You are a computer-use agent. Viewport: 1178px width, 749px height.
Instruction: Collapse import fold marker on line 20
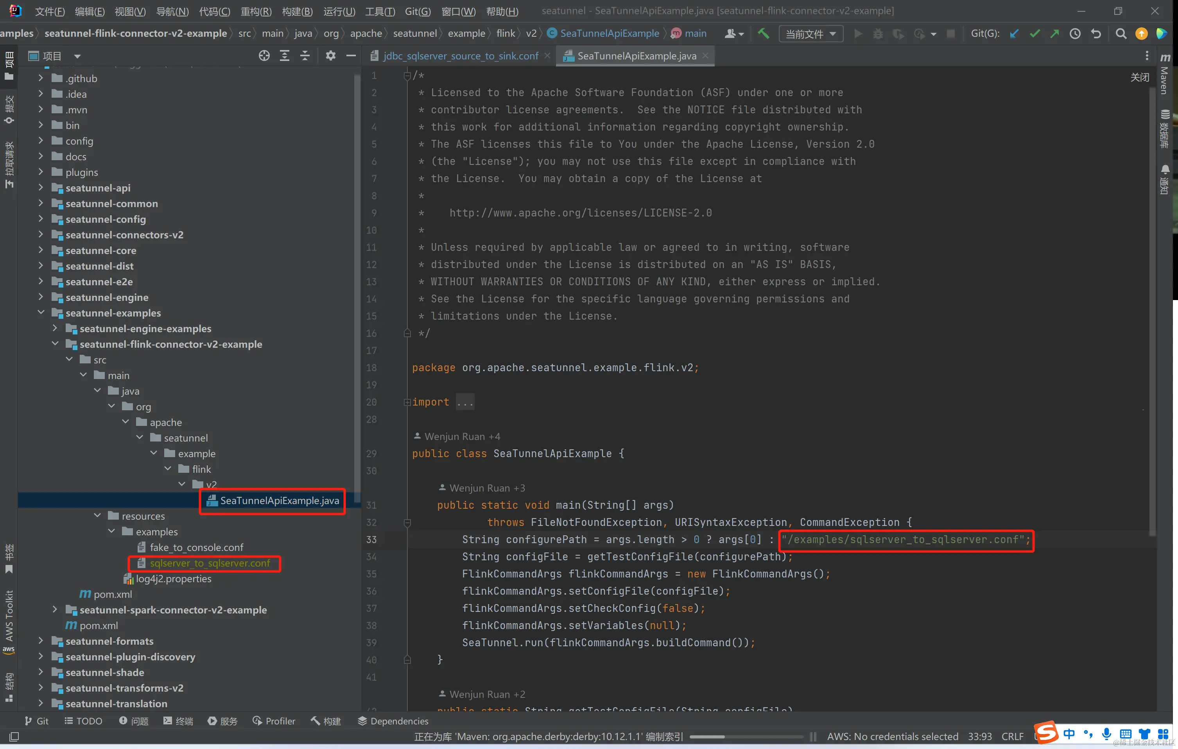pos(407,402)
